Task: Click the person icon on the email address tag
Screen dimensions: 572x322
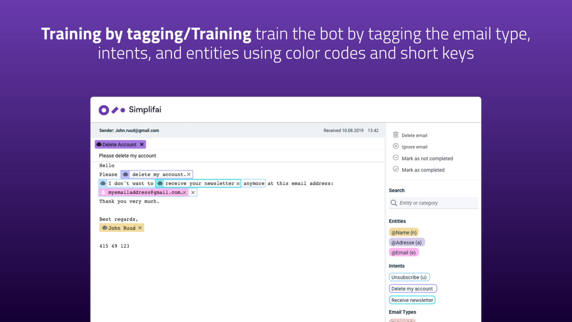Action: coord(103,192)
